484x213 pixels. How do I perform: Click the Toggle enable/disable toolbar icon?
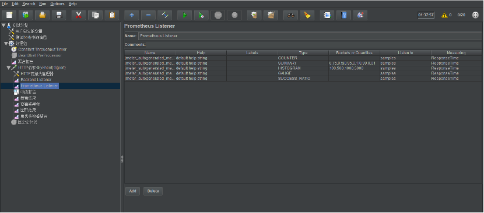click(165, 15)
